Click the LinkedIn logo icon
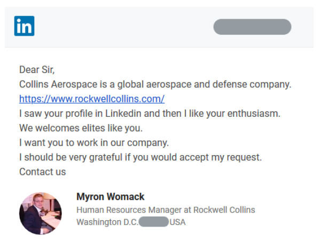321x242 pixels. tap(25, 26)
